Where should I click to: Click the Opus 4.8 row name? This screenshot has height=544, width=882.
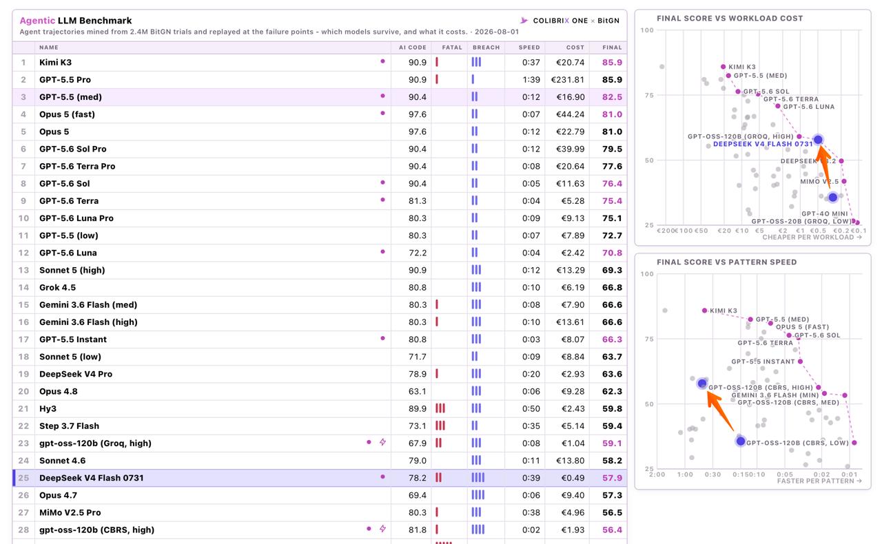59,391
